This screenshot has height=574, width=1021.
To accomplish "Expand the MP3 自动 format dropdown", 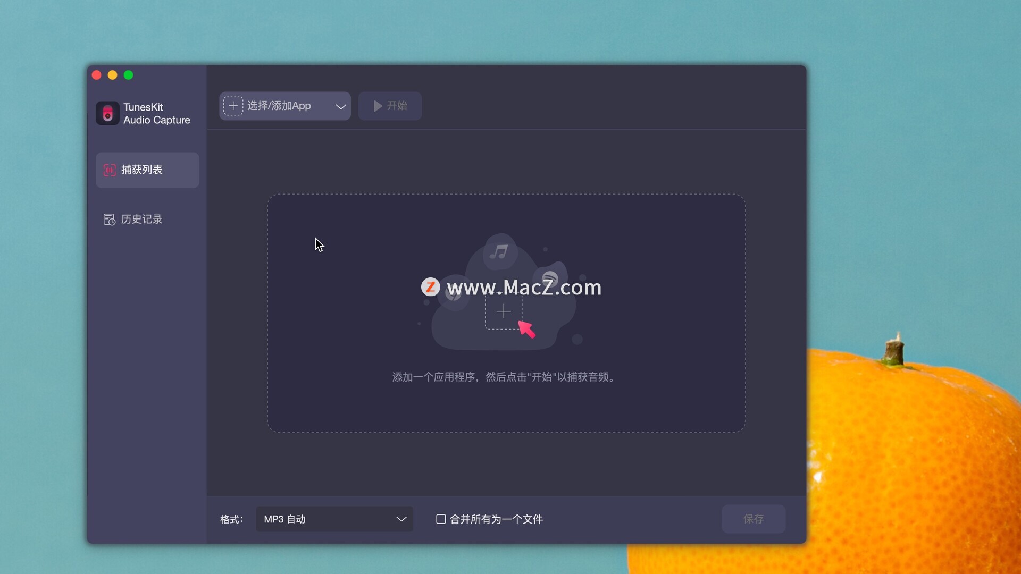I will [x=334, y=519].
